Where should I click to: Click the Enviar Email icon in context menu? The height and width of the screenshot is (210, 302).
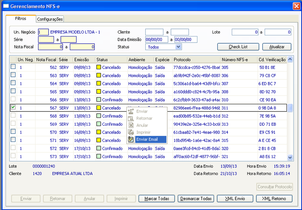pyautogui.click(x=131, y=139)
